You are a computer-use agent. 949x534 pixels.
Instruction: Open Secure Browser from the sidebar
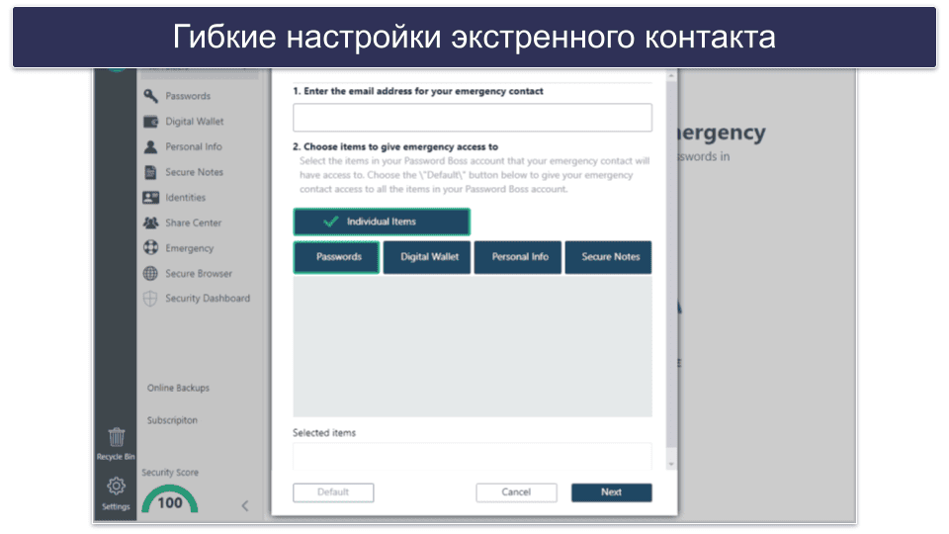(x=199, y=274)
